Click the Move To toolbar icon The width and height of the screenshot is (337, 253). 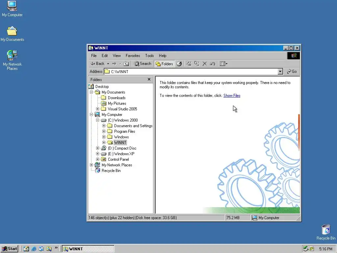pyautogui.click(x=189, y=64)
